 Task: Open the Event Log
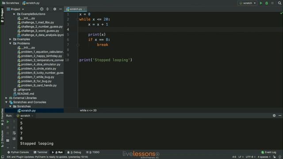point(269,152)
